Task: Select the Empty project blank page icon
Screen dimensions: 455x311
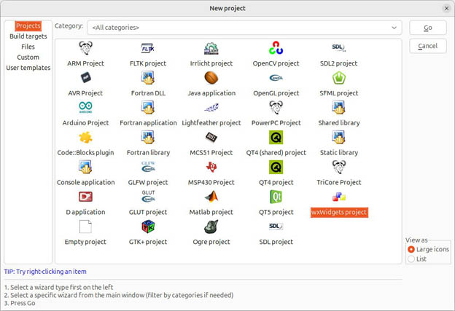Action: point(85,227)
